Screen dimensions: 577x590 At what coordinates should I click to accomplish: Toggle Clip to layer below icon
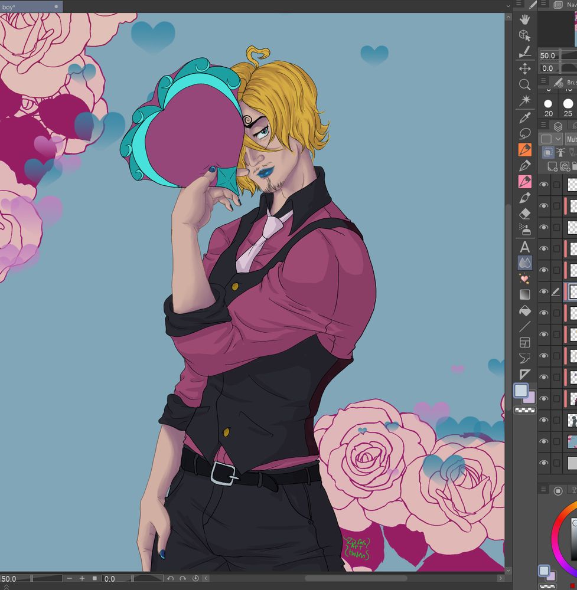point(548,152)
